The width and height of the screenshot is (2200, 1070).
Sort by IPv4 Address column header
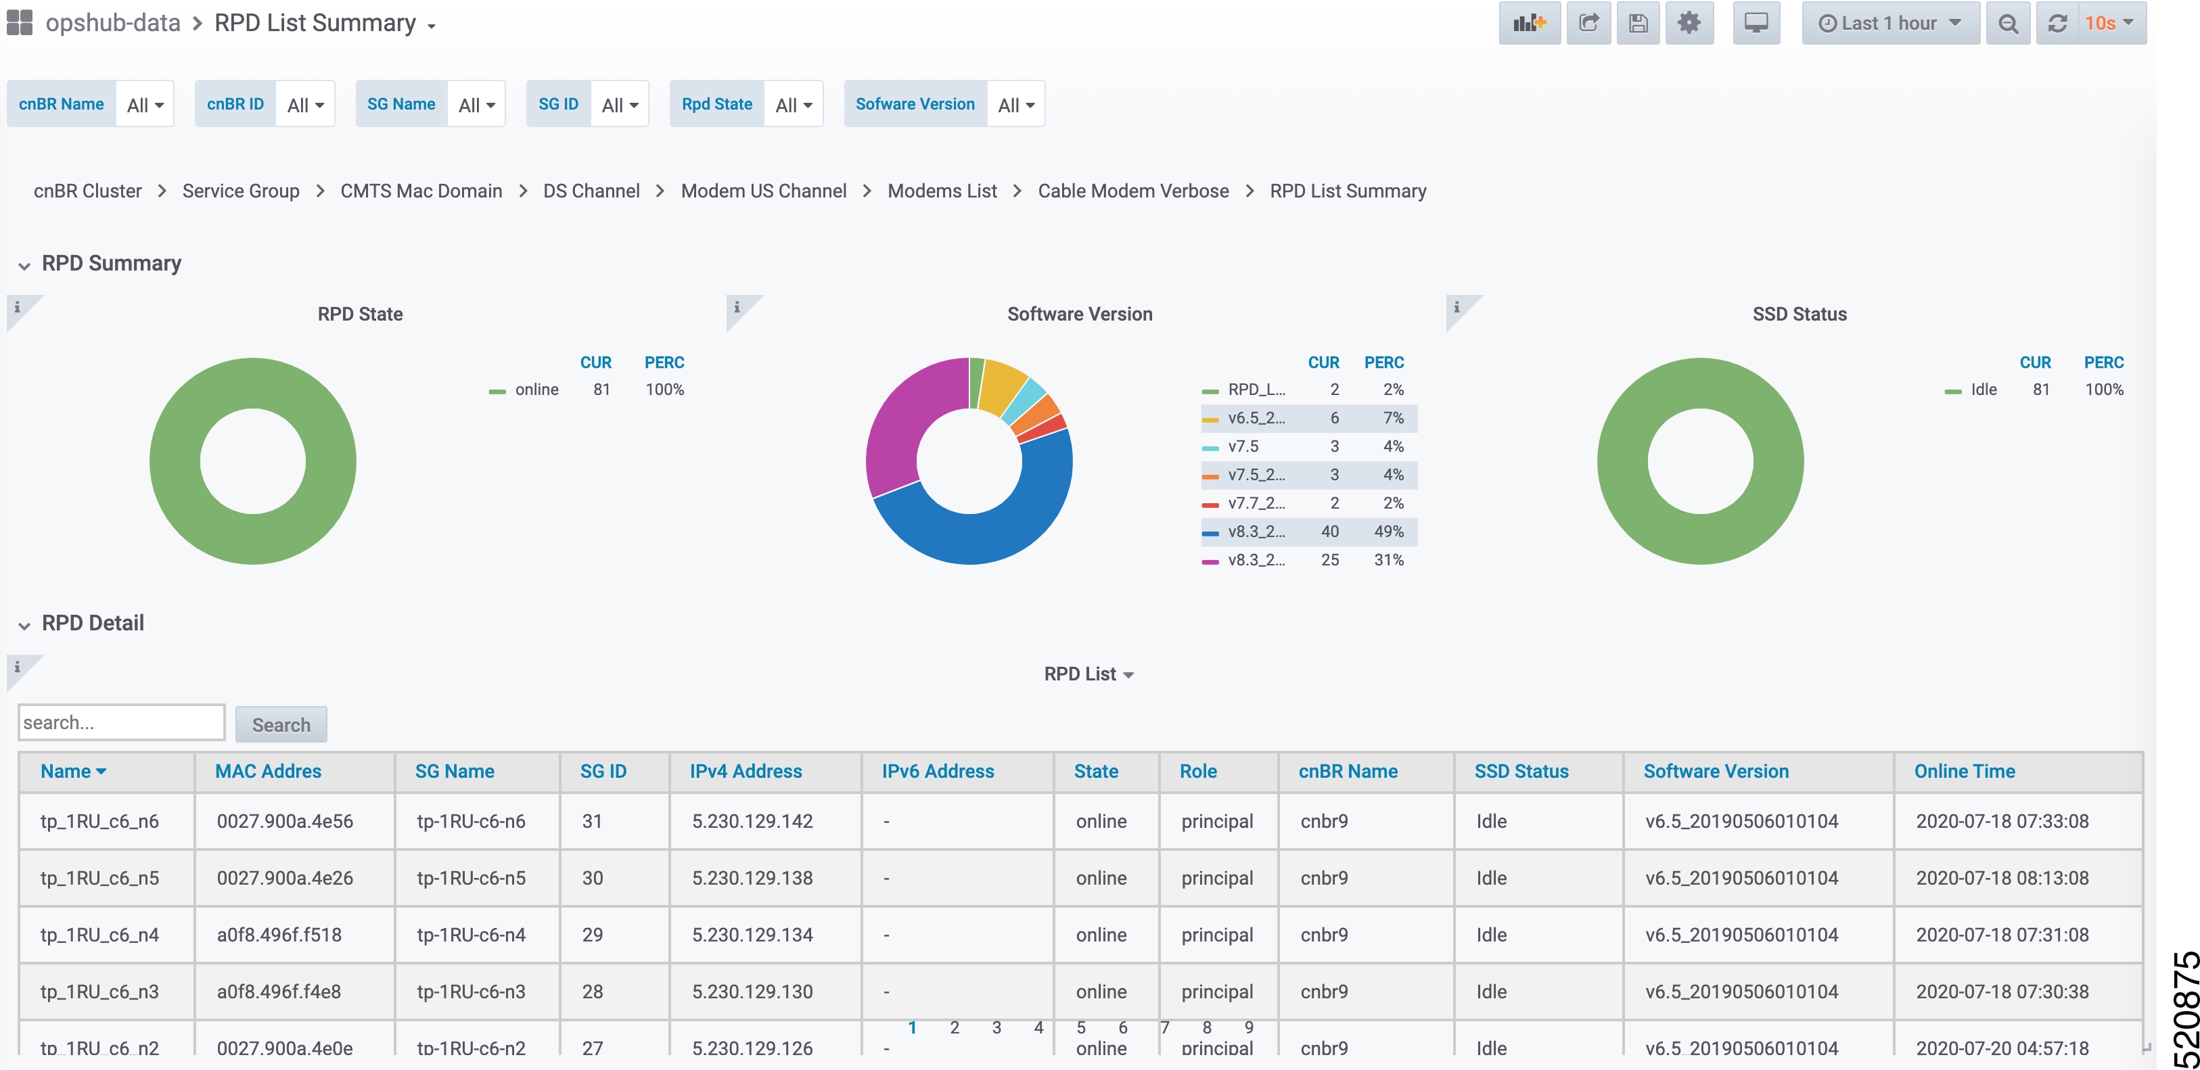(746, 771)
